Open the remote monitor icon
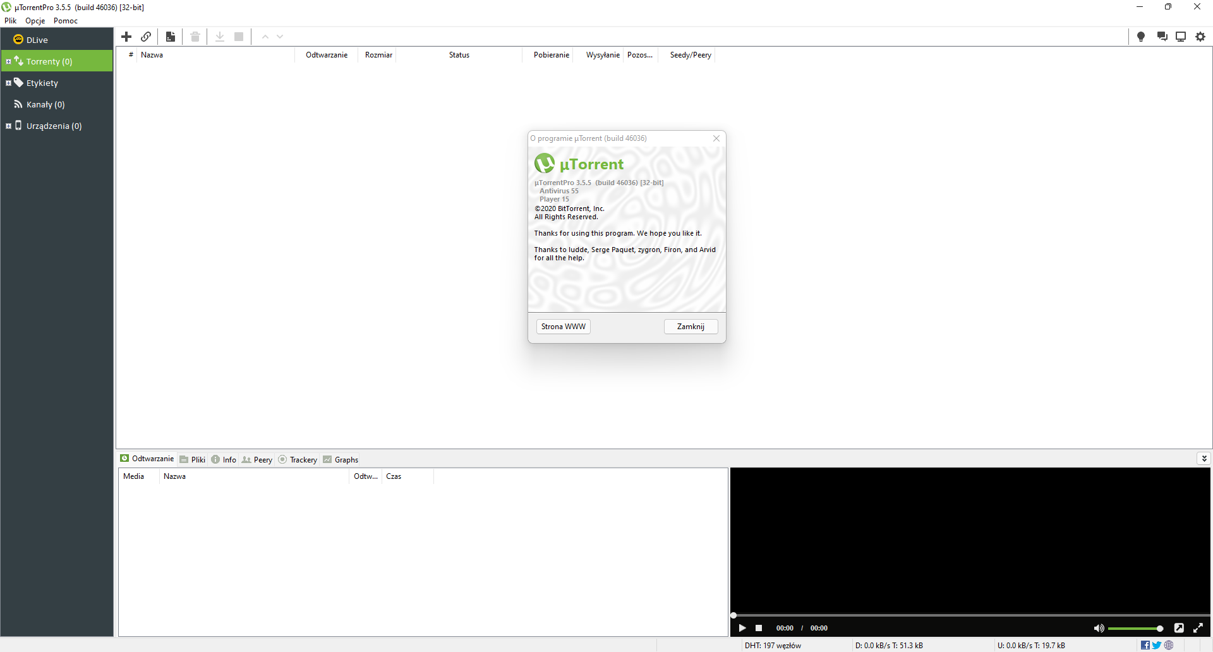 tap(1181, 37)
